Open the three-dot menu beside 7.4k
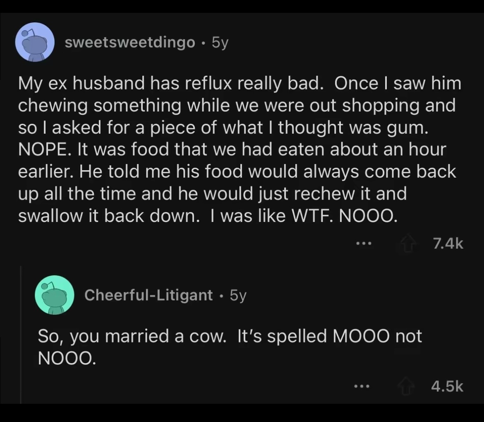Image resolution: width=484 pixels, height=422 pixels. [x=364, y=244]
